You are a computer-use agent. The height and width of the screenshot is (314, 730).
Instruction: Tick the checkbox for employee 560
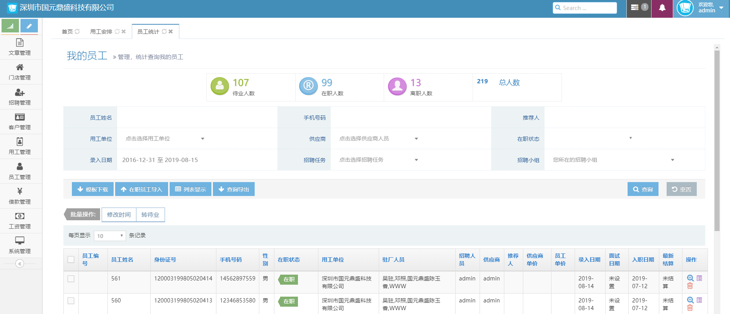point(71,300)
